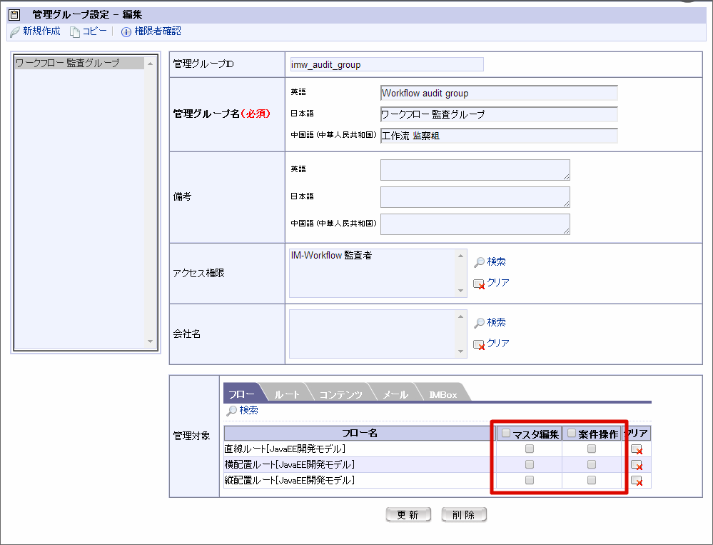This screenshot has width=713, height=545.
Task: Click the 削除 button
Action: [464, 514]
